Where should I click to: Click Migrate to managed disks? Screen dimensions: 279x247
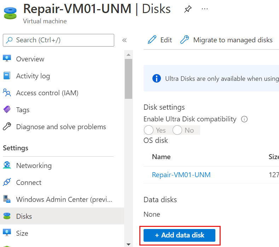(226, 40)
